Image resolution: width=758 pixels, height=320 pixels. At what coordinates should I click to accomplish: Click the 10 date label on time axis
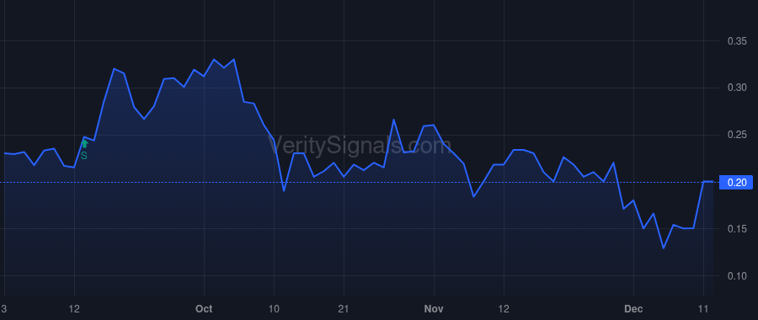pyautogui.click(x=274, y=309)
